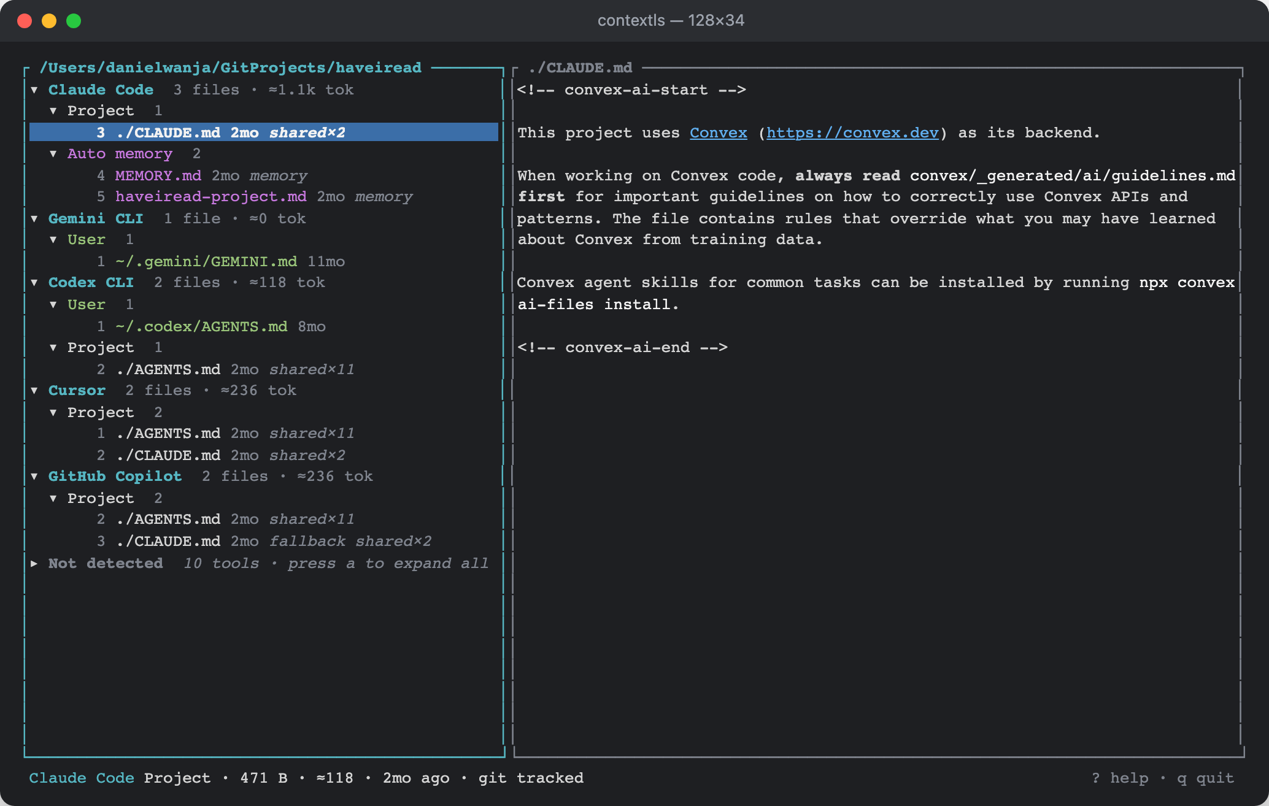Viewport: 1269px width, 806px height.
Task: Click the green zoom window button
Action: coord(74,21)
